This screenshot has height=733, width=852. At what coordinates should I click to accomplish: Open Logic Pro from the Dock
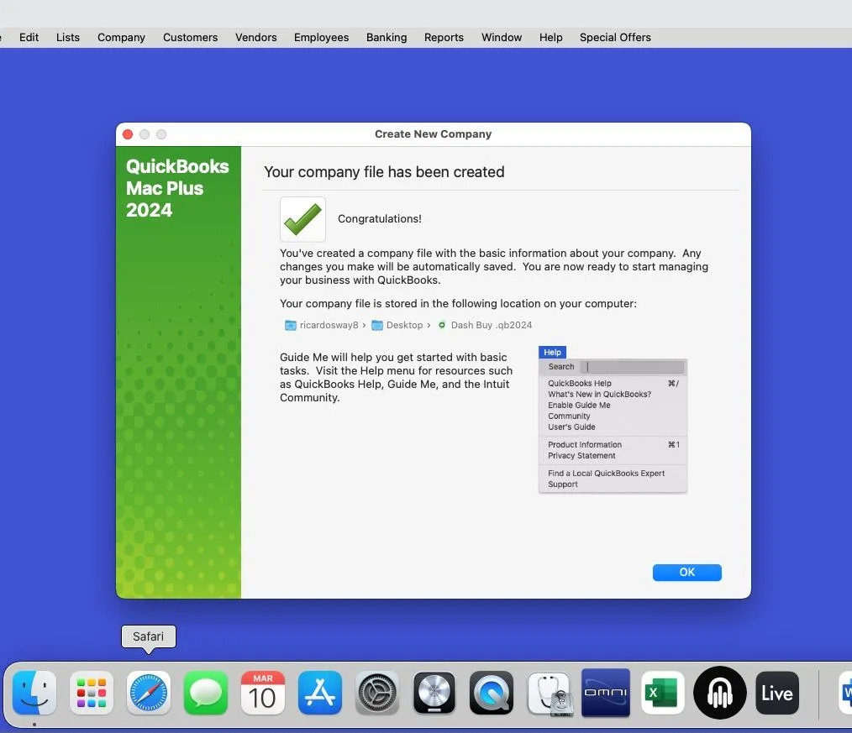[434, 693]
